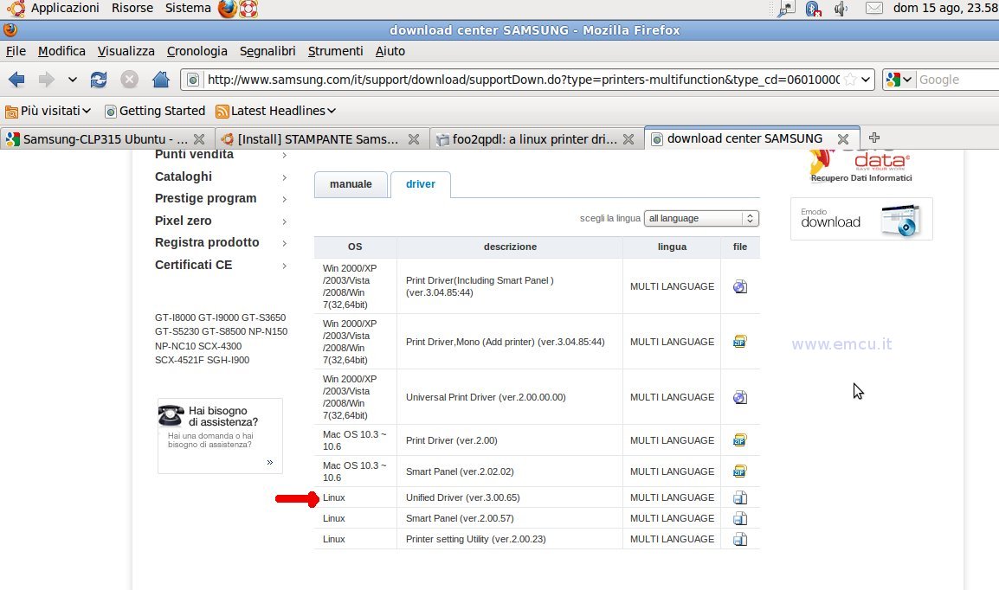Viewport: 999px width, 590px height.
Task: Launch Firefox from the top panel icon
Action: [x=228, y=9]
